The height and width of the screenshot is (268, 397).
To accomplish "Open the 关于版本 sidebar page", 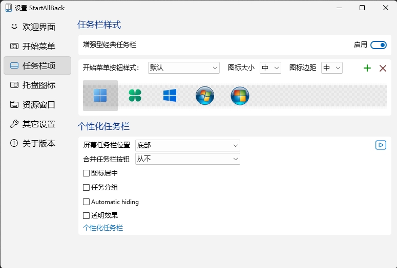I will coord(37,143).
